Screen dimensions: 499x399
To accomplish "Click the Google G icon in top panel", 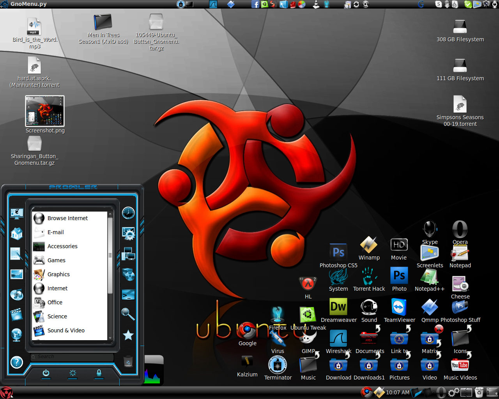I will click(421, 4).
